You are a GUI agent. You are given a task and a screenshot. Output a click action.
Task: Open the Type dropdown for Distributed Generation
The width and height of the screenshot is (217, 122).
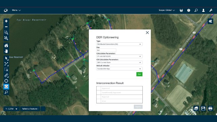tap(119, 44)
